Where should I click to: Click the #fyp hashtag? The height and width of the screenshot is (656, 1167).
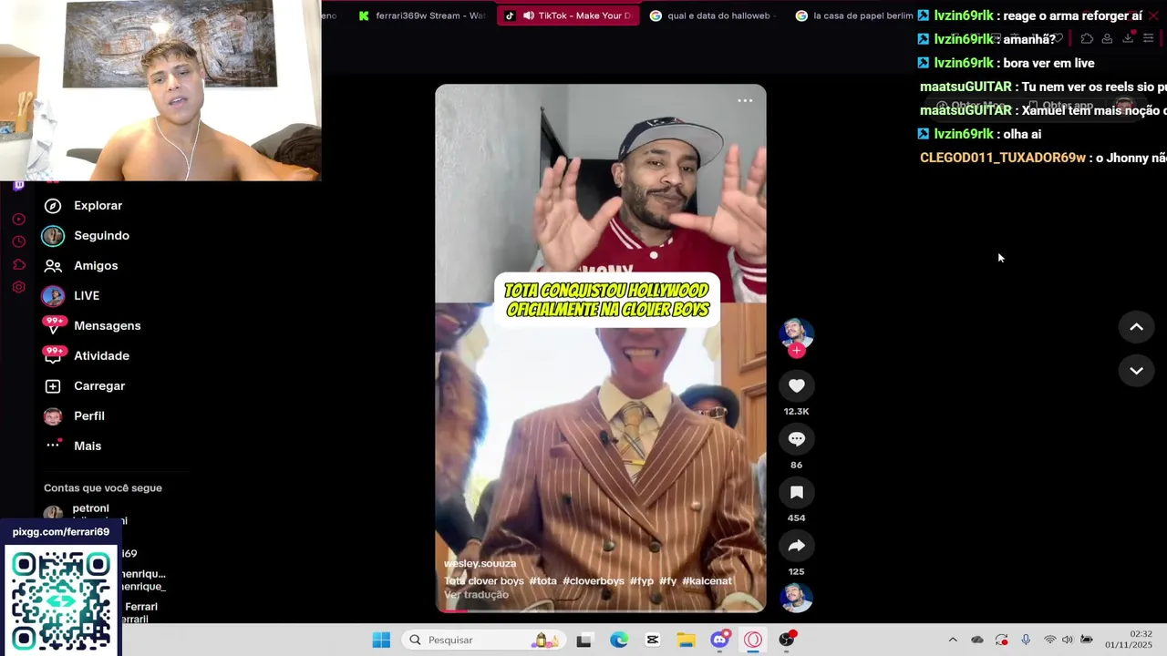click(x=642, y=581)
